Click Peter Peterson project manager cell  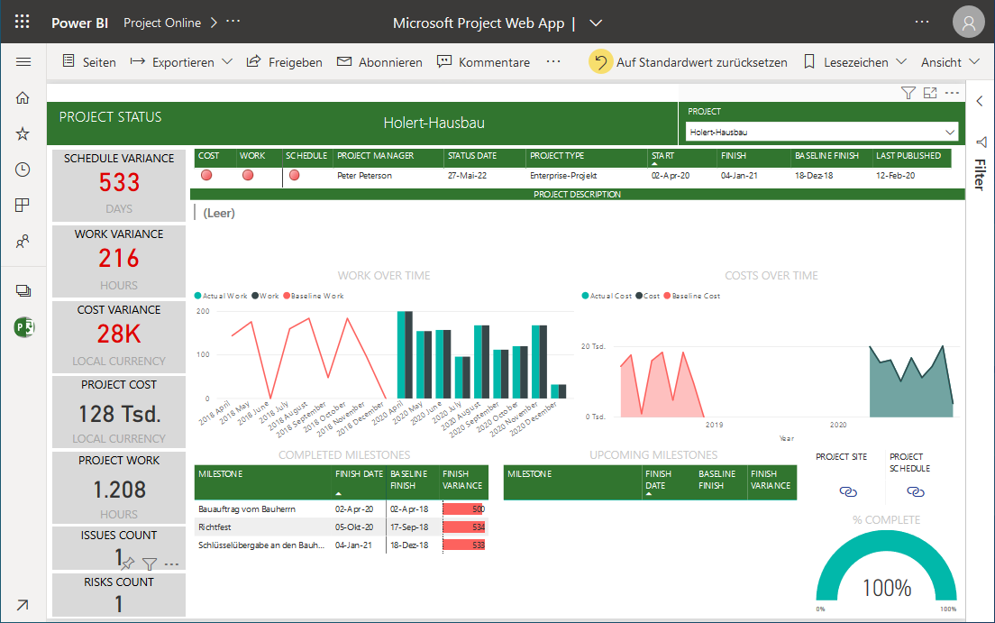364,175
